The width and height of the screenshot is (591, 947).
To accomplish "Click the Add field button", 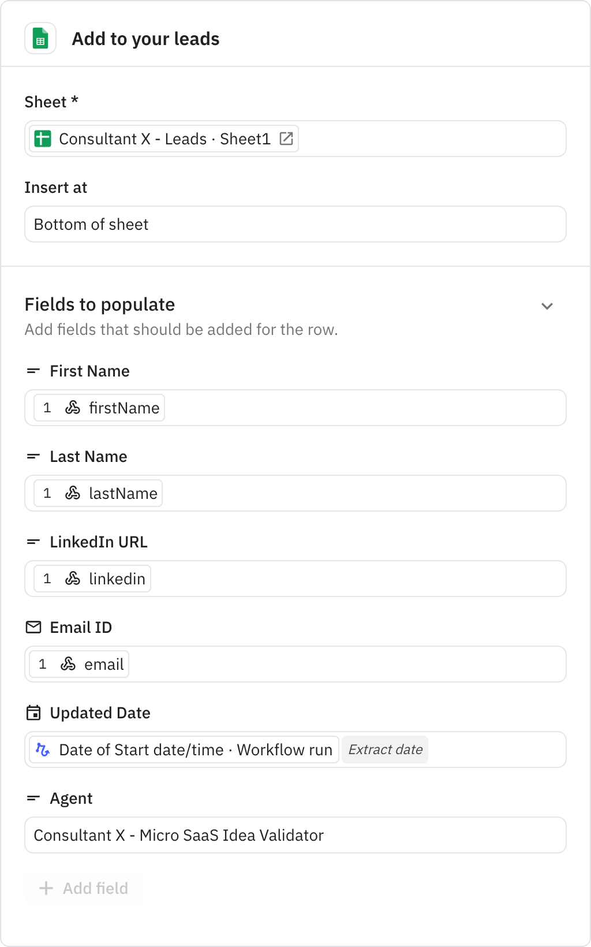I will (x=84, y=888).
